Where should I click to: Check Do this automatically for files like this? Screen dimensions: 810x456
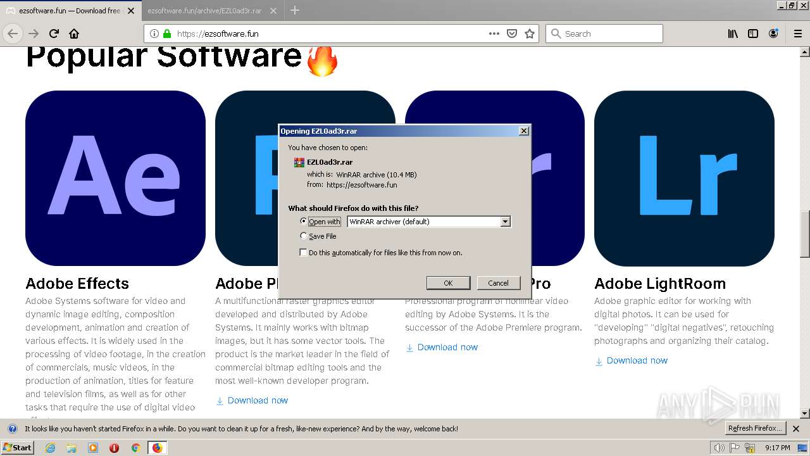click(304, 253)
